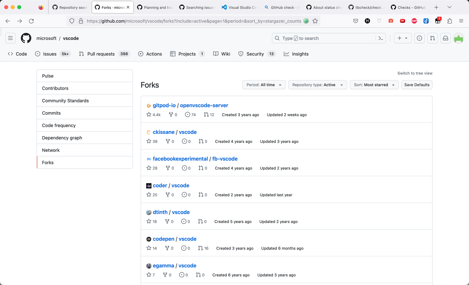Open the command palette icon in search
469x285 pixels.
point(380,38)
